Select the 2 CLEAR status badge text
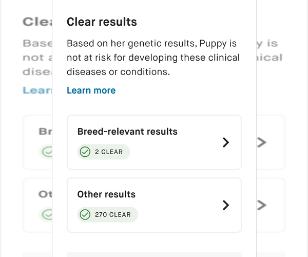308x257 pixels. click(x=109, y=152)
